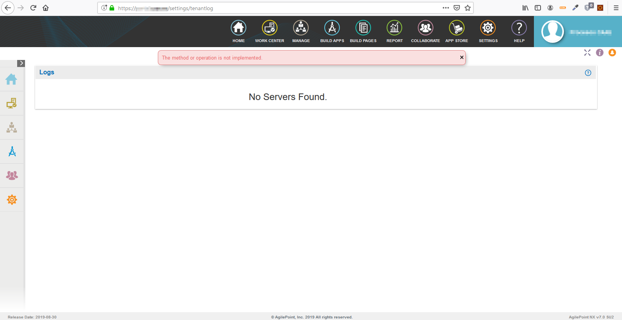622x320 pixels.
Task: Open Build Apps from the top navigation
Action: pyautogui.click(x=332, y=28)
